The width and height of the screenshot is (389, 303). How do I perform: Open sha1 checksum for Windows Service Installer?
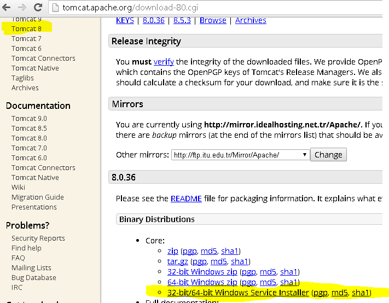pyautogui.click(x=361, y=293)
